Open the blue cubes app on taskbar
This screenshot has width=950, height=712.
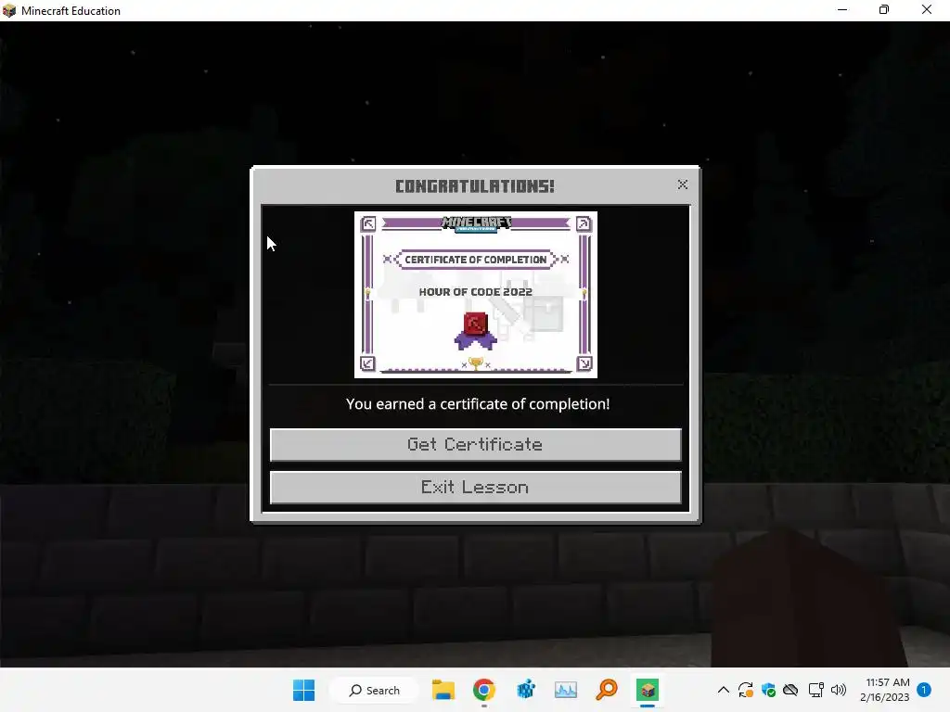pyautogui.click(x=525, y=690)
